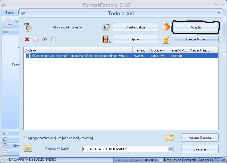Sort by the Duración column header

[x=159, y=50]
